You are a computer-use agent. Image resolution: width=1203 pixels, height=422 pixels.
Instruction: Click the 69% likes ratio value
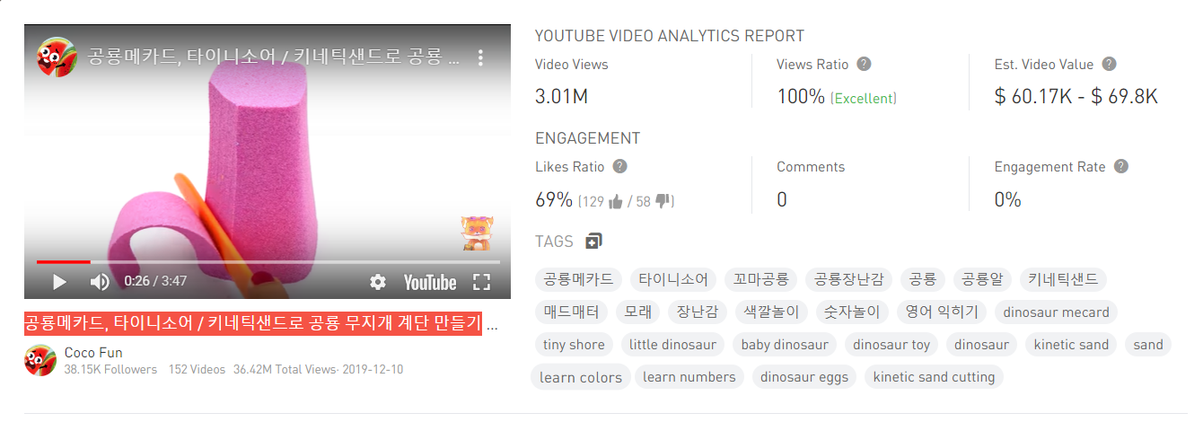[554, 199]
